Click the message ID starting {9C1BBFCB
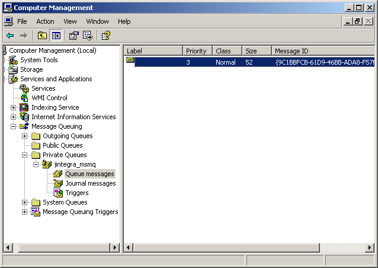 tap(325, 62)
